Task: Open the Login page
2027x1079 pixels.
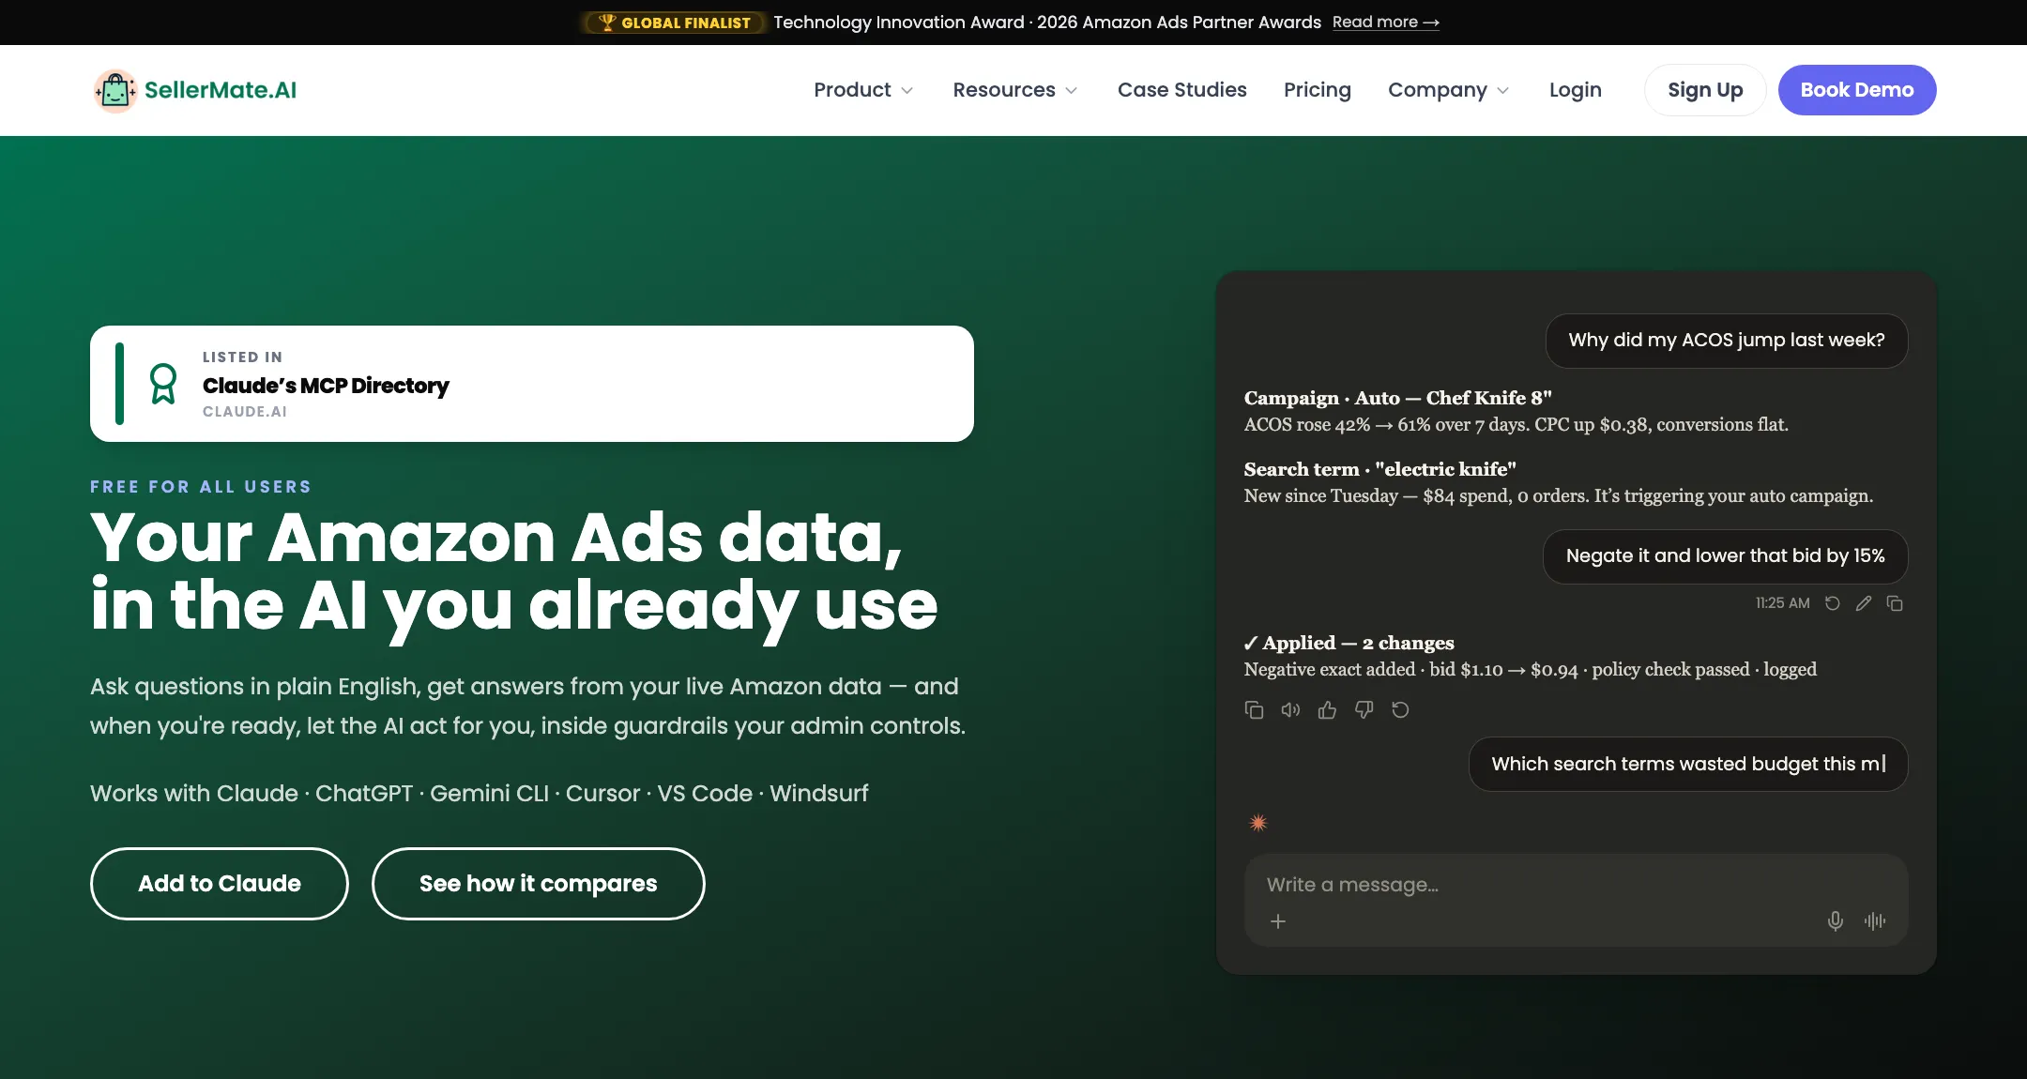Action: point(1575,90)
